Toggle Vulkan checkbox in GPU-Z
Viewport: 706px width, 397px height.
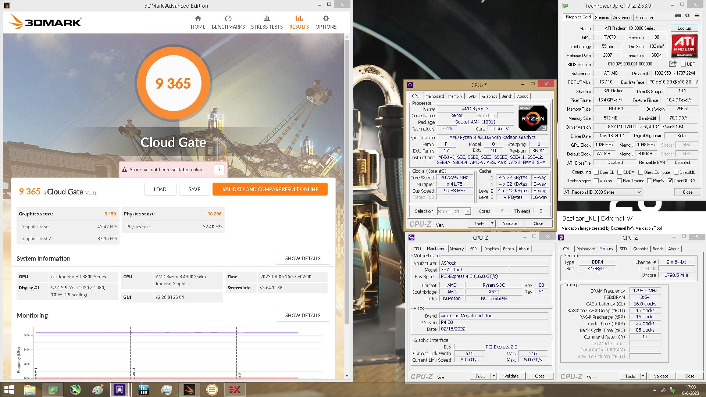tap(596, 180)
